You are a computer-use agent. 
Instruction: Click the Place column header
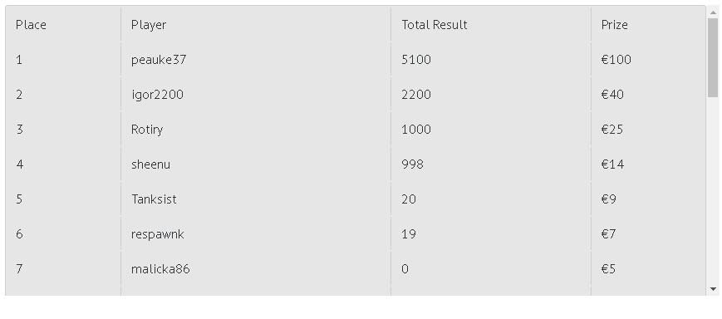(31, 25)
